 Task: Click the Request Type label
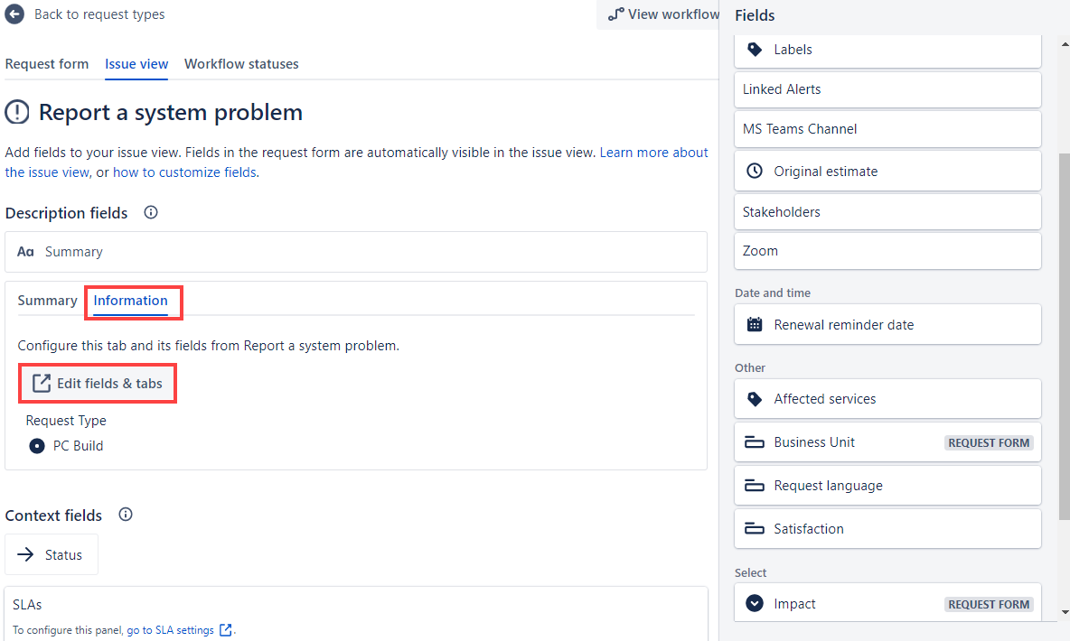pos(66,421)
